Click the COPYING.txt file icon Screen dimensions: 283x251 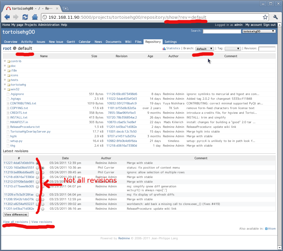point(8,108)
